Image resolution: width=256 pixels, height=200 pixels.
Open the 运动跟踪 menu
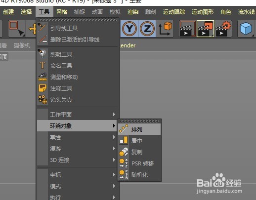[174, 12]
